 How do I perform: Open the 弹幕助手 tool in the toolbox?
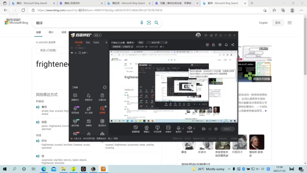[75, 97]
